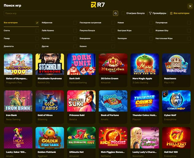This screenshot has height=158, width=194.
Task: Close the game search overlay
Action: click(190, 6)
